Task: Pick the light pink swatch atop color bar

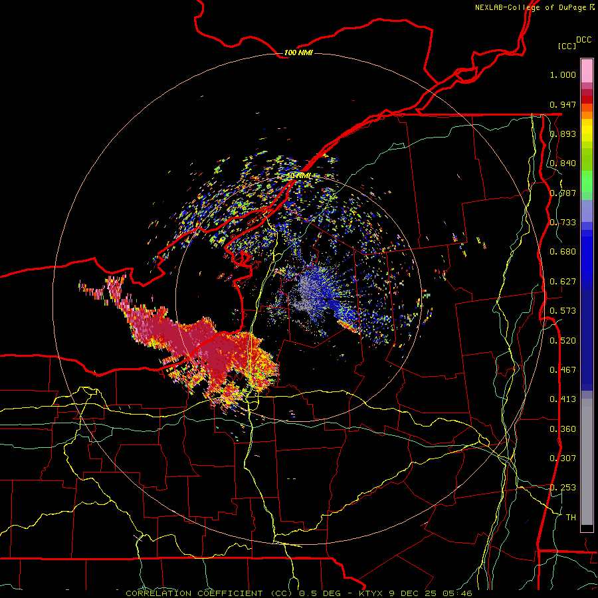Action: tap(587, 71)
